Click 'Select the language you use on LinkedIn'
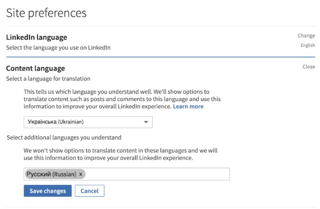320x209 pixels. 59,48
